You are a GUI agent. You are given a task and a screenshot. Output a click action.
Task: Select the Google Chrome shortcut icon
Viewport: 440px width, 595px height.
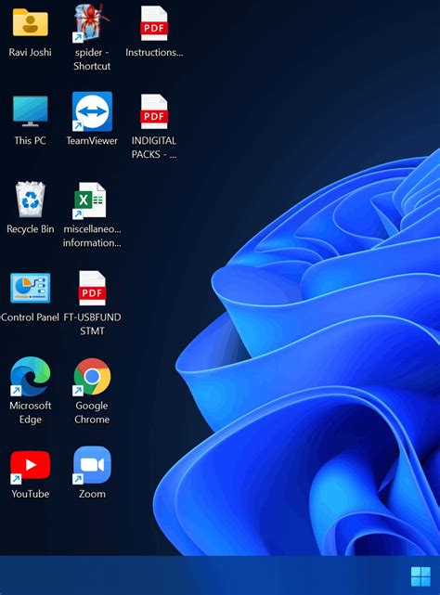[x=92, y=377]
